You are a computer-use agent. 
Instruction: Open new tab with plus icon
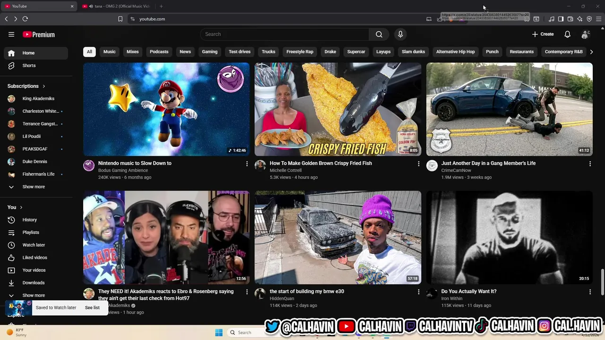click(161, 6)
